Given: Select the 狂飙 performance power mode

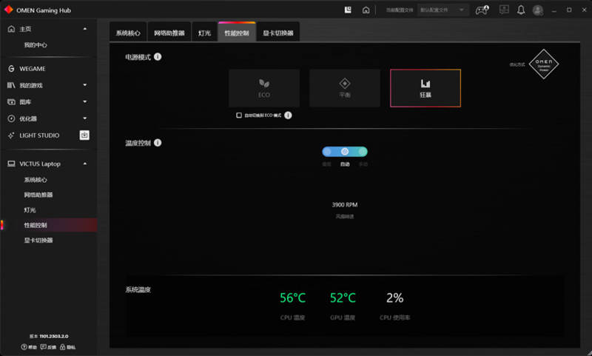Looking at the screenshot, I should tap(425, 88).
